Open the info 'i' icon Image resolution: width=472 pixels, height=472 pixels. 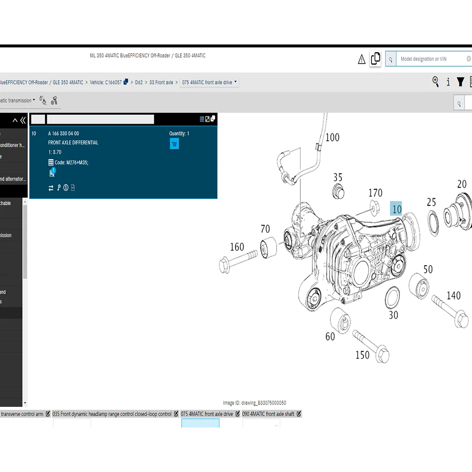click(x=448, y=82)
